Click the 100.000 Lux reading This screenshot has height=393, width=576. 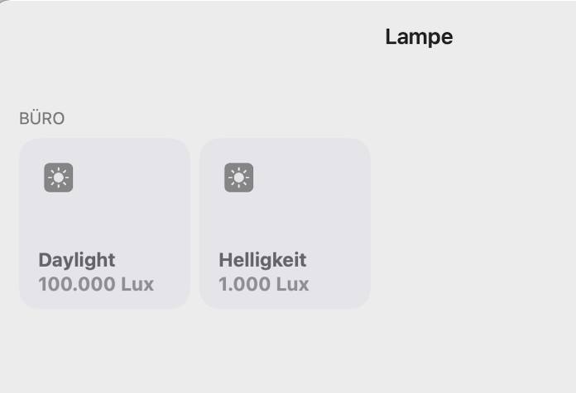[96, 285]
